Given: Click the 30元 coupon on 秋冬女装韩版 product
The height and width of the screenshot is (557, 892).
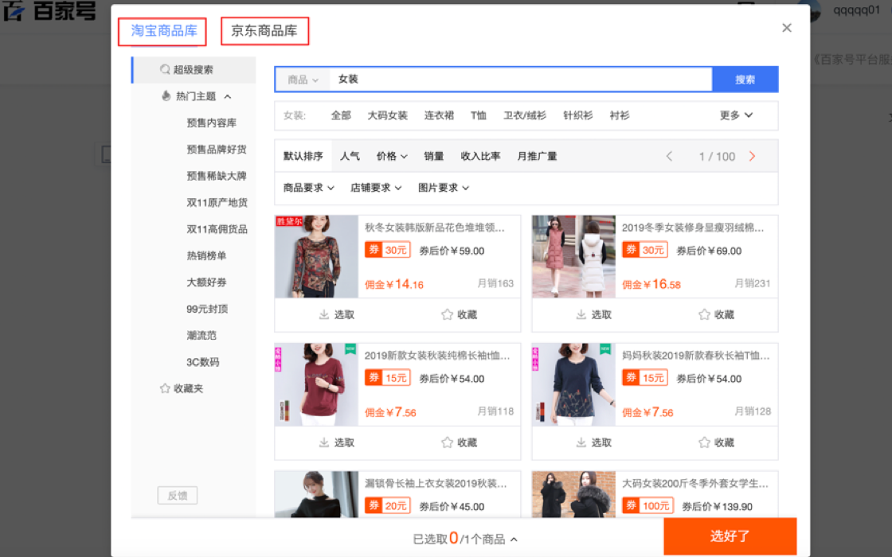Looking at the screenshot, I should [388, 250].
